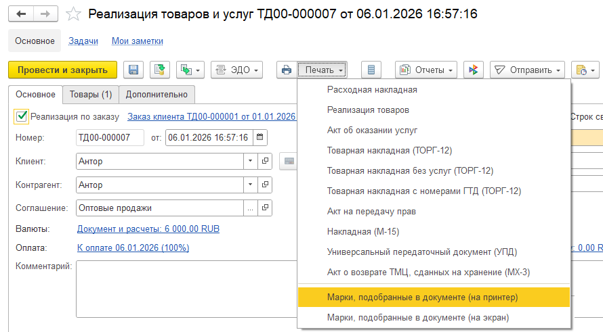This screenshot has height=332, width=603.
Task: Toggle Реализация по заказу checkbox
Action: click(x=22, y=116)
